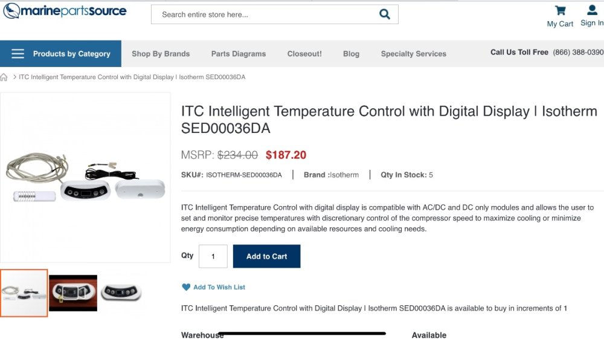The image size is (604, 339).
Task: Click the home breadcrumb icon
Action: (x=4, y=77)
